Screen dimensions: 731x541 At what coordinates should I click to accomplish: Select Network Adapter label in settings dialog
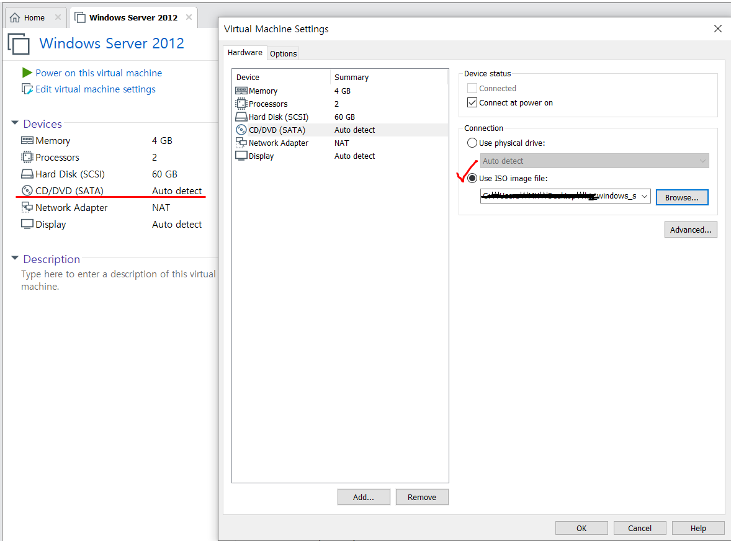click(279, 143)
